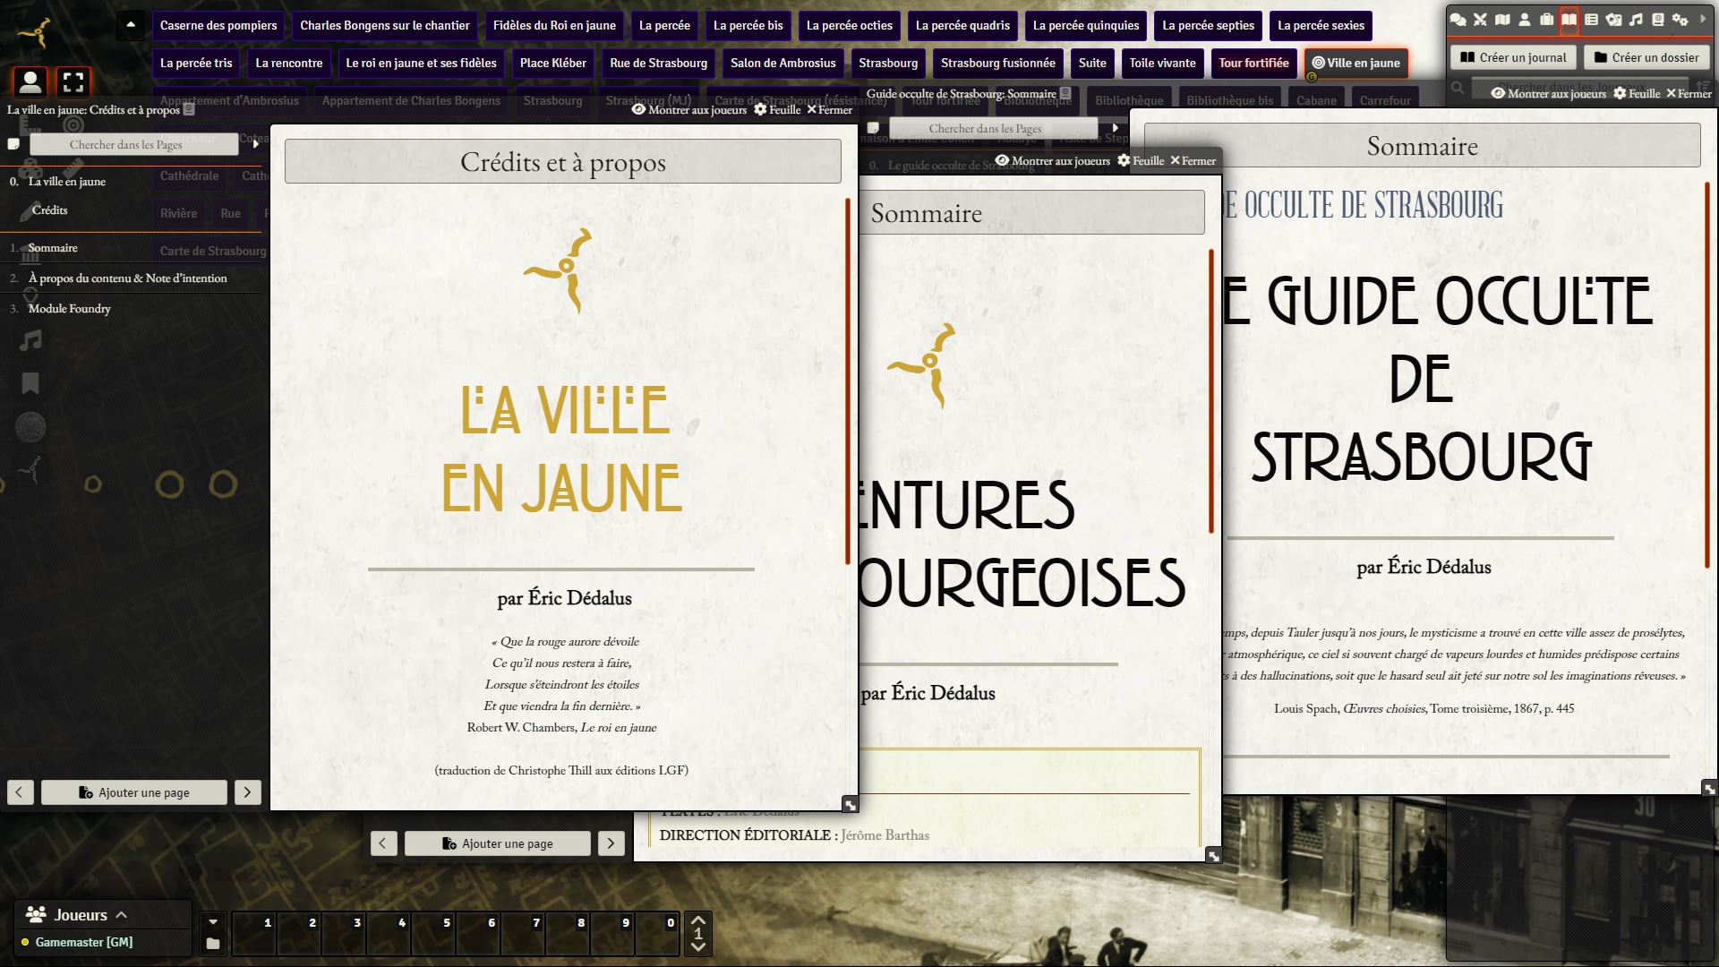Open the Actors sidebar tab
This screenshot has height=967, width=1719.
pyautogui.click(x=1525, y=20)
